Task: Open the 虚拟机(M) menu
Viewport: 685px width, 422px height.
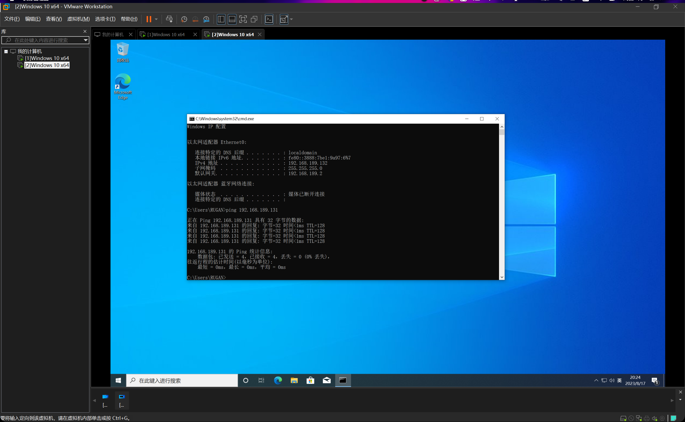Action: (x=78, y=19)
